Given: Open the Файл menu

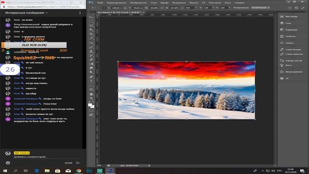Looking at the screenshot, I should [100, 3].
